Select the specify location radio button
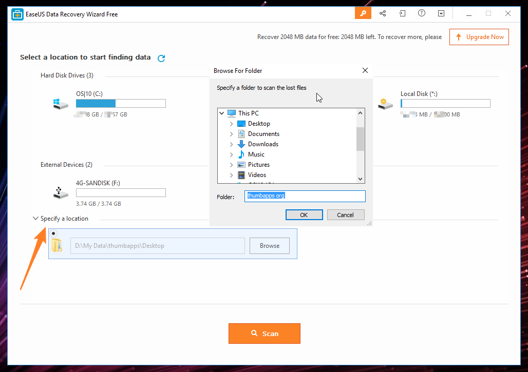The image size is (528, 372). [x=53, y=233]
